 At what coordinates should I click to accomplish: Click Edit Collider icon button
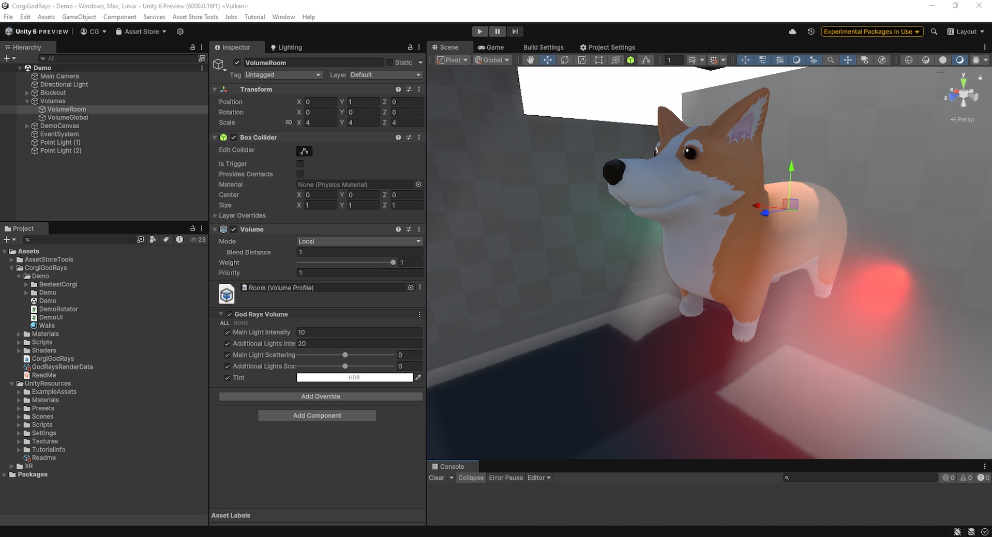[304, 151]
